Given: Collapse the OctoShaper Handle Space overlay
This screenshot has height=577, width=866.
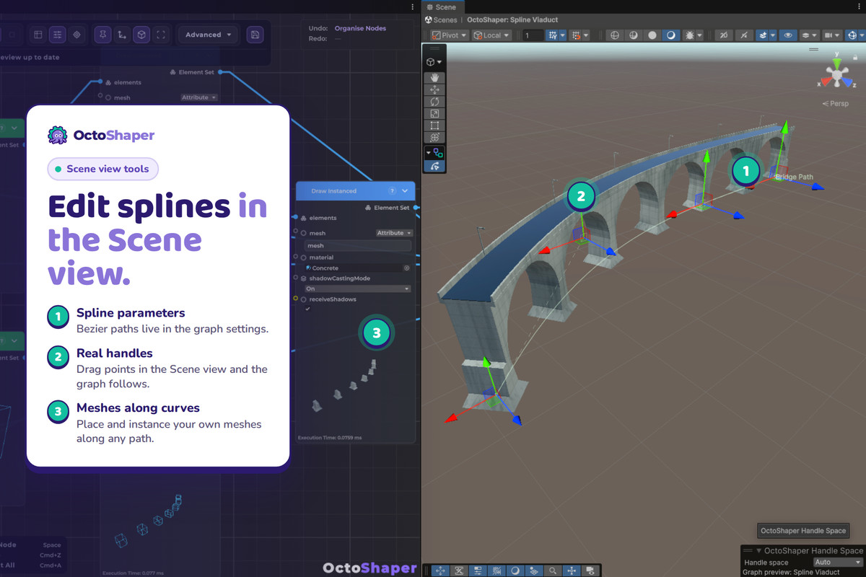Looking at the screenshot, I should (x=758, y=551).
